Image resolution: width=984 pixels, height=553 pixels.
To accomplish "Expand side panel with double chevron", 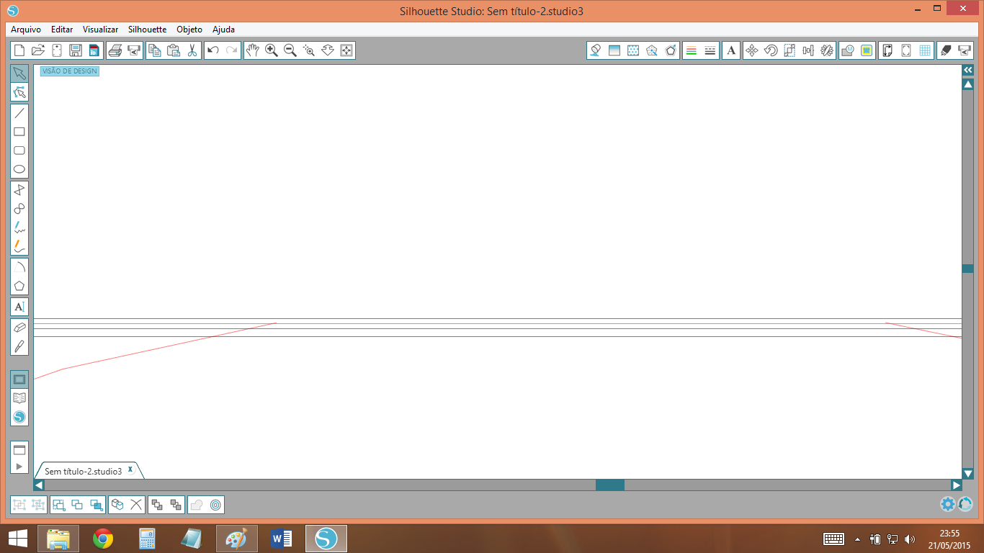I will (968, 70).
